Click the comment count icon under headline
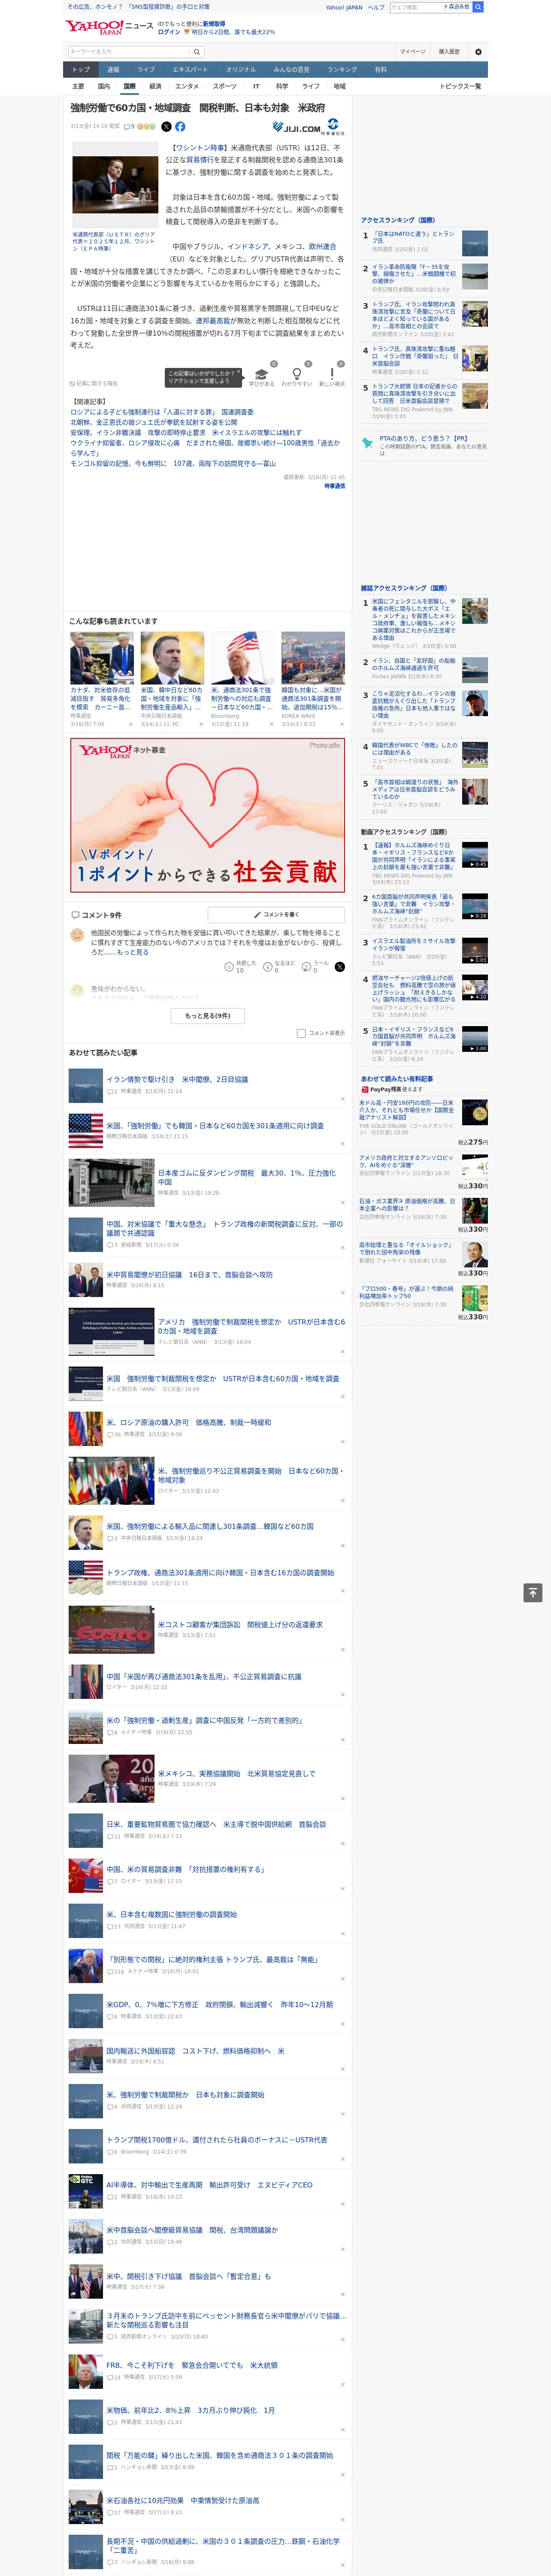The height and width of the screenshot is (2576, 551). (x=129, y=127)
